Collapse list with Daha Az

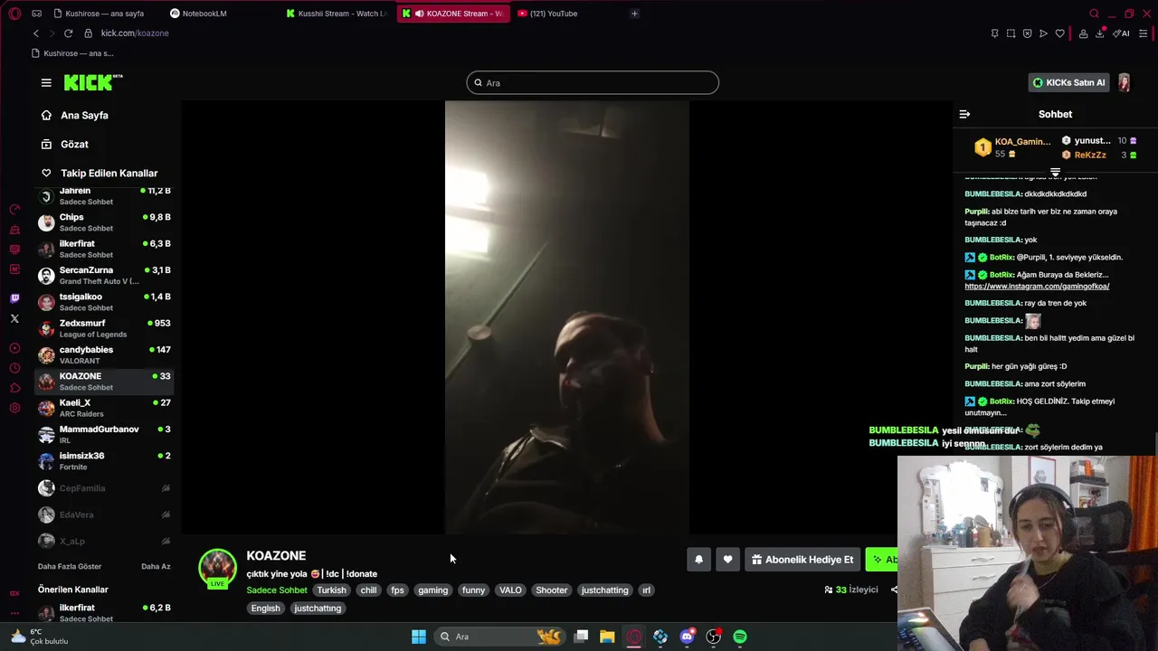(x=156, y=567)
